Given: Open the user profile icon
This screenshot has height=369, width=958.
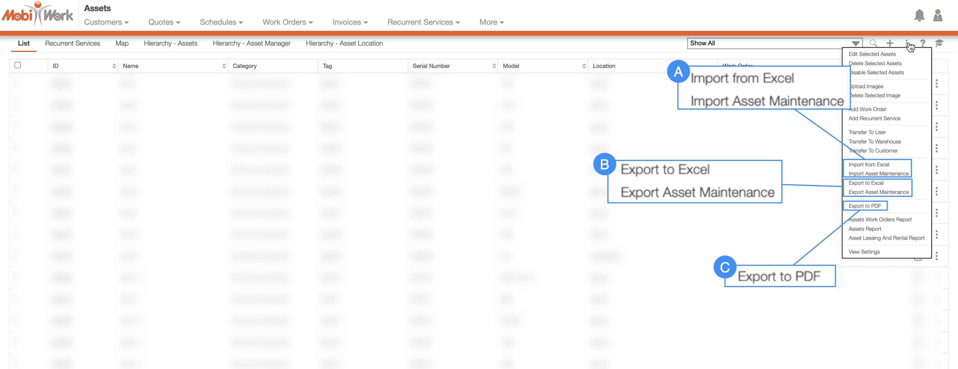Looking at the screenshot, I should pyautogui.click(x=937, y=15).
